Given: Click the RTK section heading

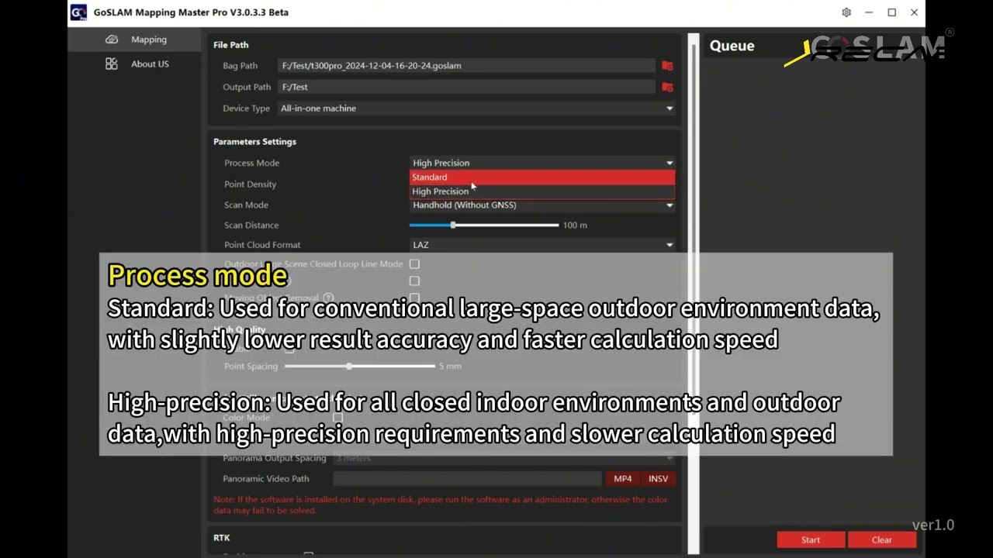Looking at the screenshot, I should (x=222, y=538).
